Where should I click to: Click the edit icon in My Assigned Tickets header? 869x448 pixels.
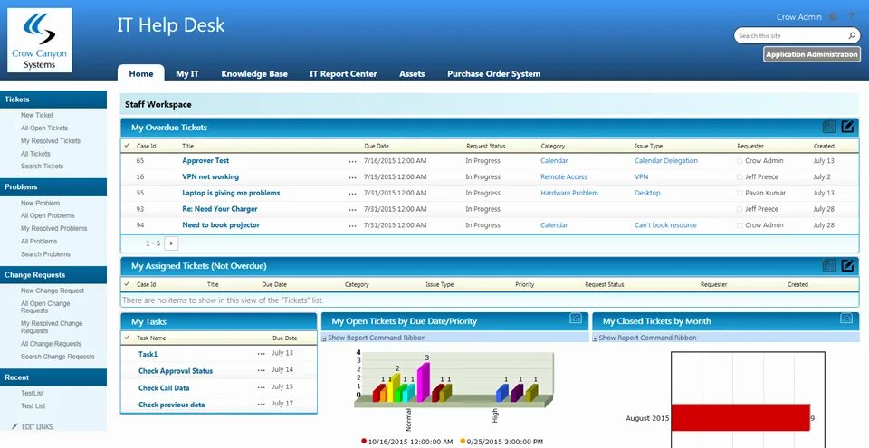click(x=847, y=265)
